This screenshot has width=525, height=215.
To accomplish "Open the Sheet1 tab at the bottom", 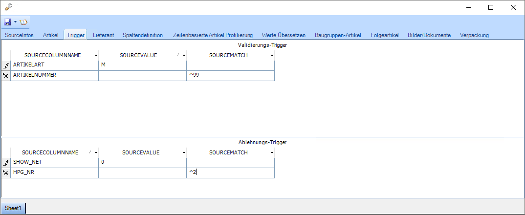I will click(13, 208).
